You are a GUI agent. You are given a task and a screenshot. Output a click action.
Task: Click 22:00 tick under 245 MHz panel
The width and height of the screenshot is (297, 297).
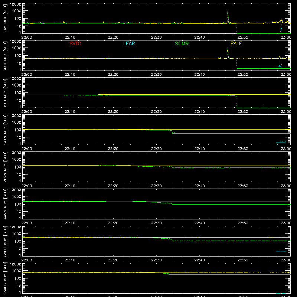pos(27,37)
